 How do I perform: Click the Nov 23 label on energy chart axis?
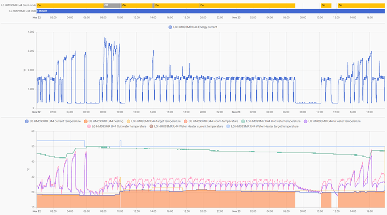pos(236,112)
